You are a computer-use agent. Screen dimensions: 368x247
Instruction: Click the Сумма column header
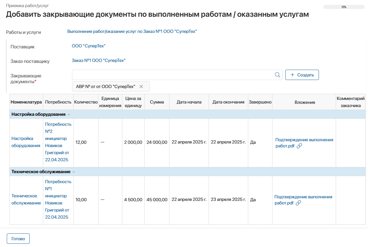tap(157, 102)
